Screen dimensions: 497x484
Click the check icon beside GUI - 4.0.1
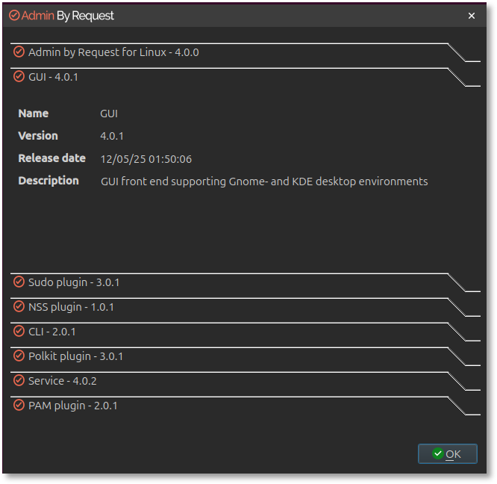pyautogui.click(x=19, y=76)
